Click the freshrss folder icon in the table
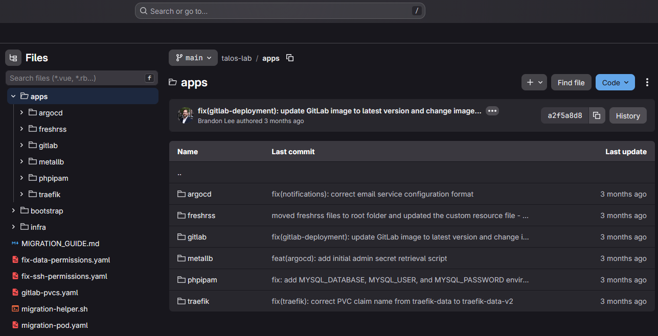This screenshot has width=658, height=336. pyautogui.click(x=181, y=215)
